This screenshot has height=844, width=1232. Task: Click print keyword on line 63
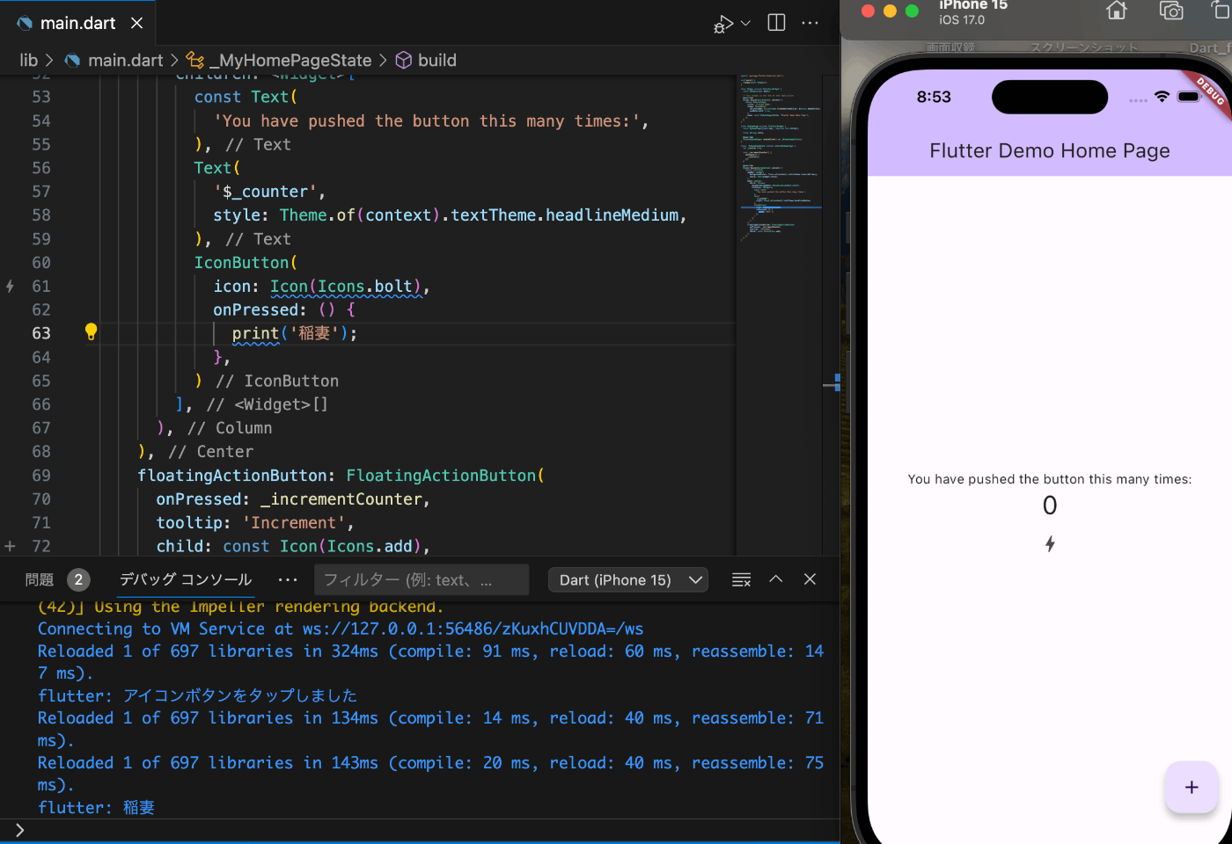pyautogui.click(x=255, y=333)
